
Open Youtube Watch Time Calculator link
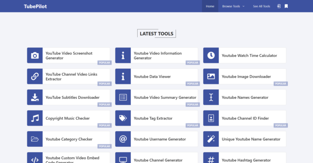tap(249, 56)
